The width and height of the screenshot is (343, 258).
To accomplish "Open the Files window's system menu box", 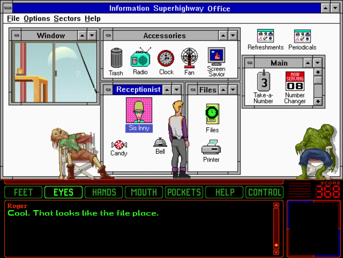I will [193, 90].
